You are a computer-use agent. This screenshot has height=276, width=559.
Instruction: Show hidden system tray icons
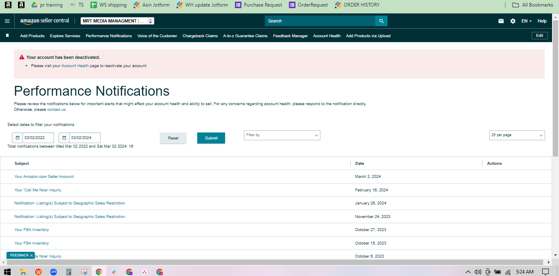(468, 272)
